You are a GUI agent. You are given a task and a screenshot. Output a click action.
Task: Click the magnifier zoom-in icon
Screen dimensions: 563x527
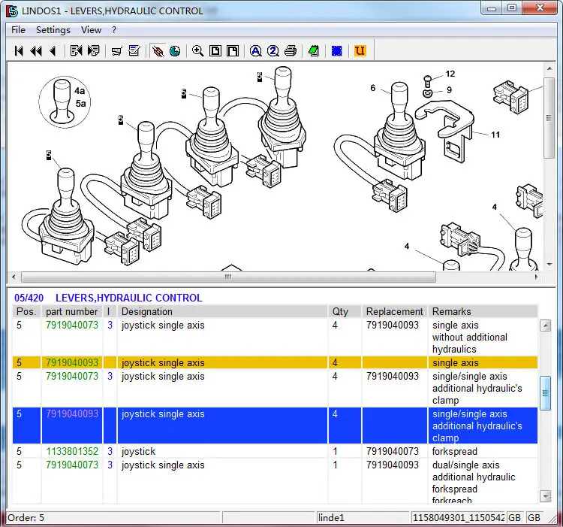[198, 50]
